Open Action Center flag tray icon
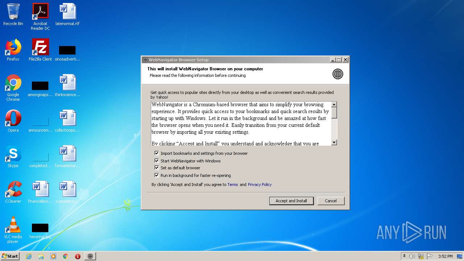Image resolution: width=464 pixels, height=261 pixels. click(x=430, y=256)
